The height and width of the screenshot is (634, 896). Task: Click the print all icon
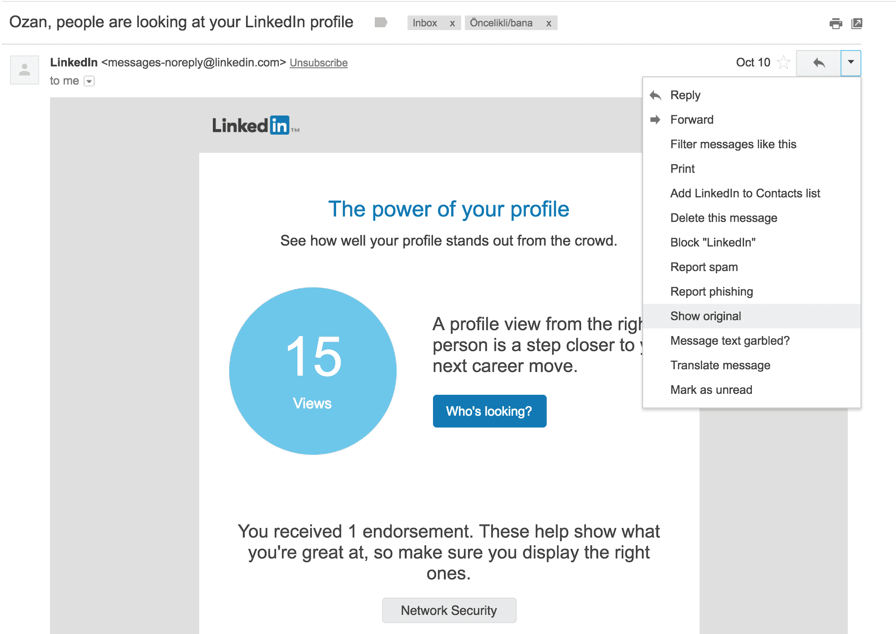[x=836, y=23]
